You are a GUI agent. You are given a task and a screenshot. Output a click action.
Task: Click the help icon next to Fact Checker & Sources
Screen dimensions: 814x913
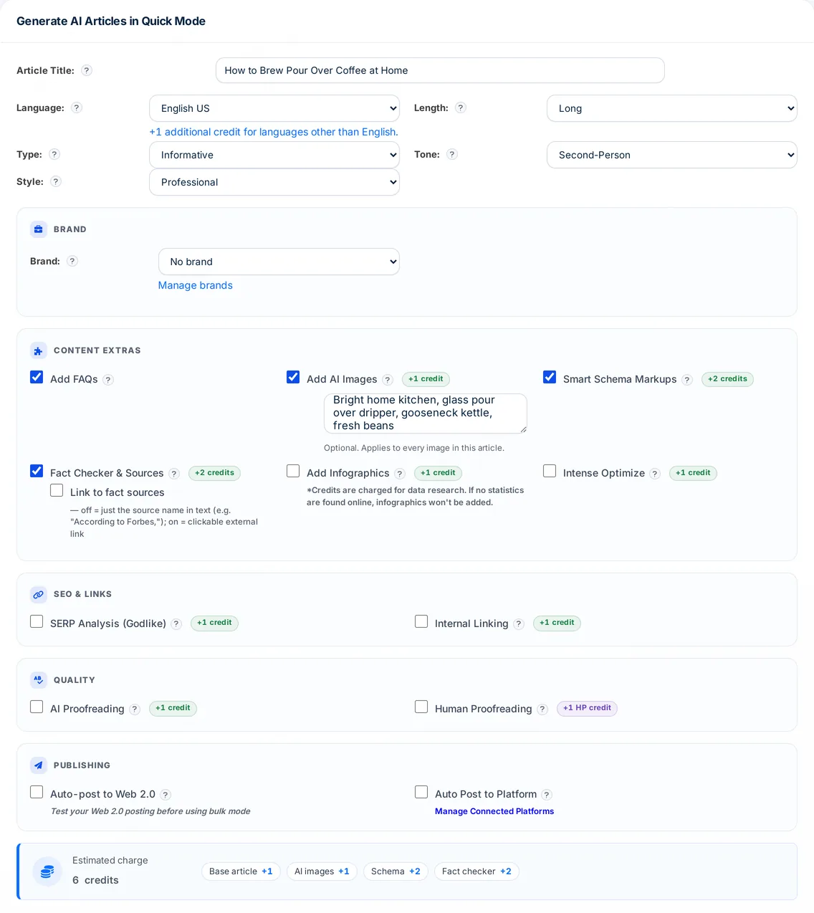174,474
